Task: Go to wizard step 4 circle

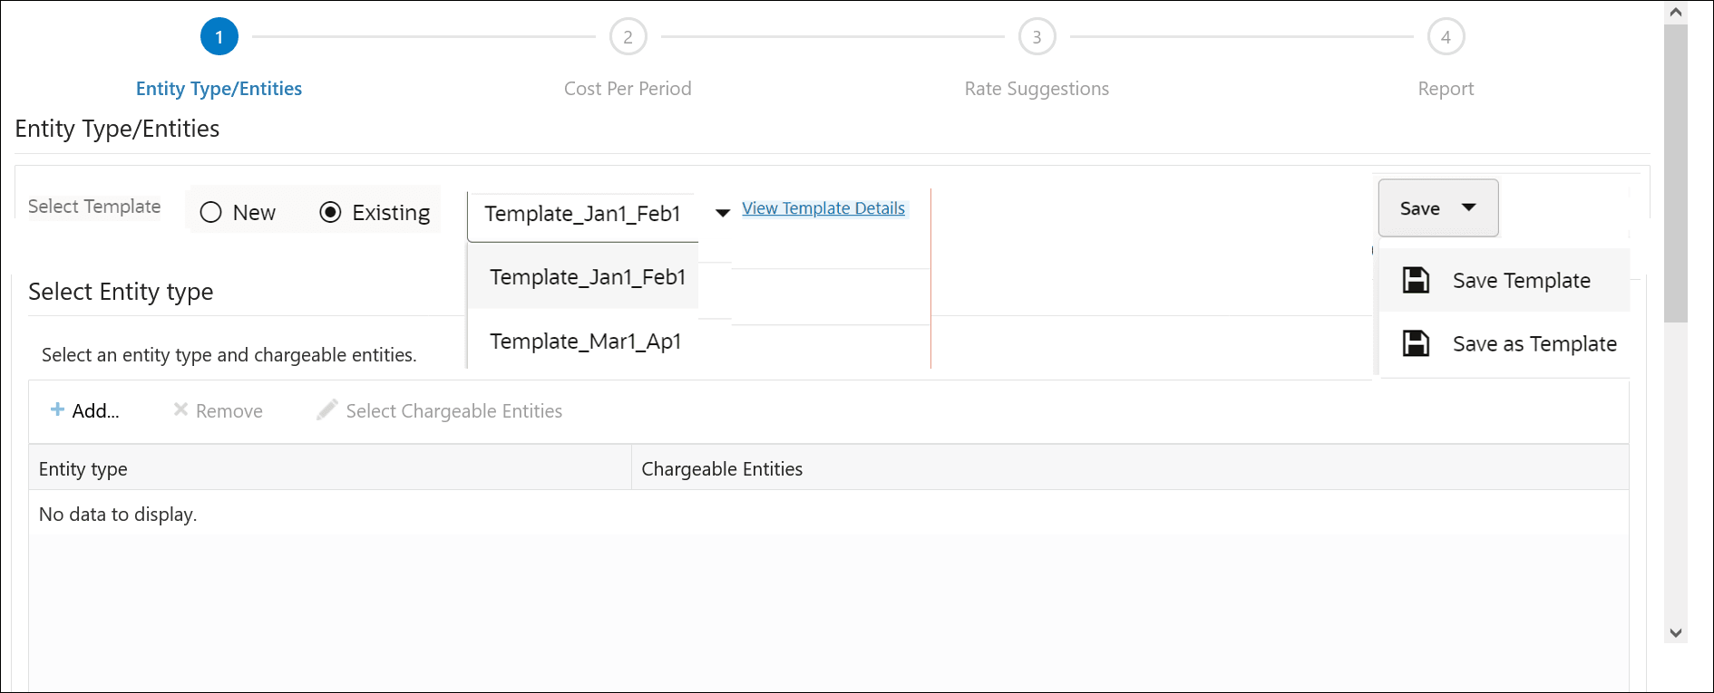Action: [1446, 37]
